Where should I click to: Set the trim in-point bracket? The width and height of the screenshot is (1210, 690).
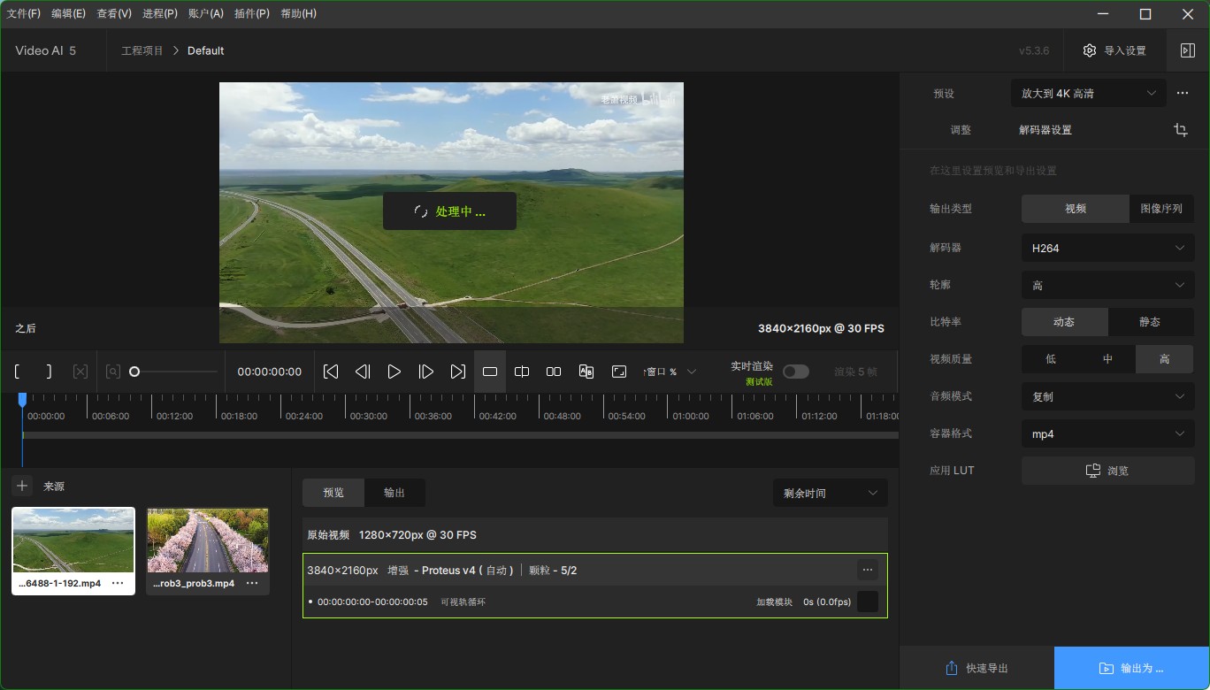pyautogui.click(x=18, y=372)
